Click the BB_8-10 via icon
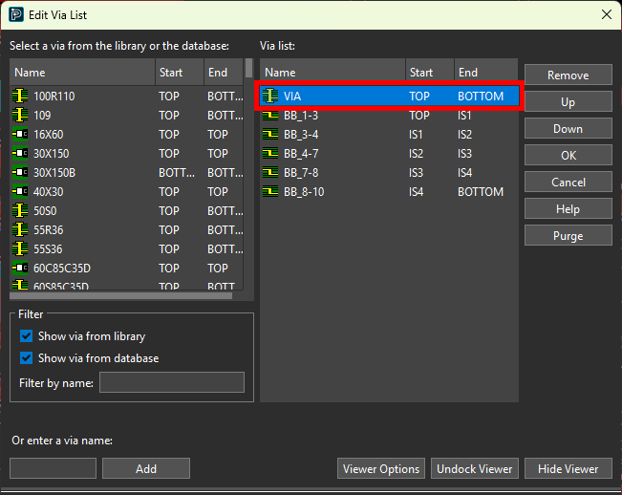 coord(271,192)
